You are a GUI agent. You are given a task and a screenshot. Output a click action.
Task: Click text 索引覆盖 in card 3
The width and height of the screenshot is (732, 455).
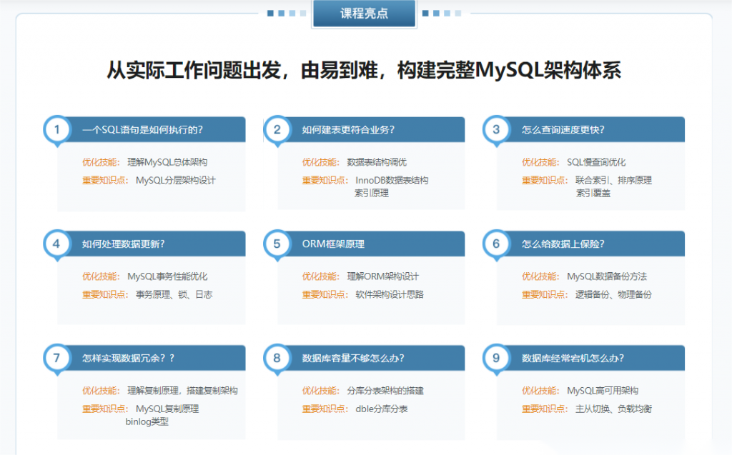(593, 193)
